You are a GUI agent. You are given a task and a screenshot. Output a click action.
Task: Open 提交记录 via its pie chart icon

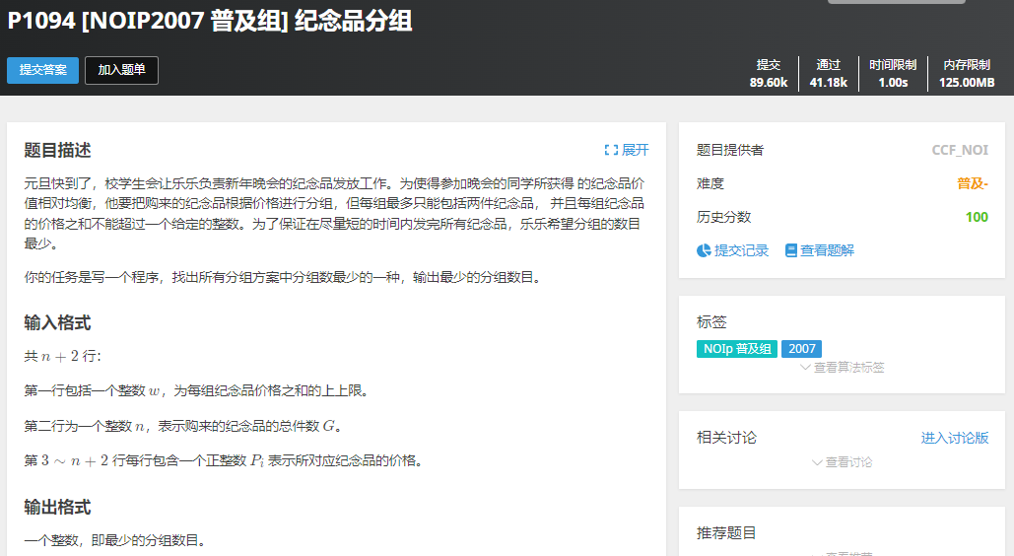click(x=704, y=250)
